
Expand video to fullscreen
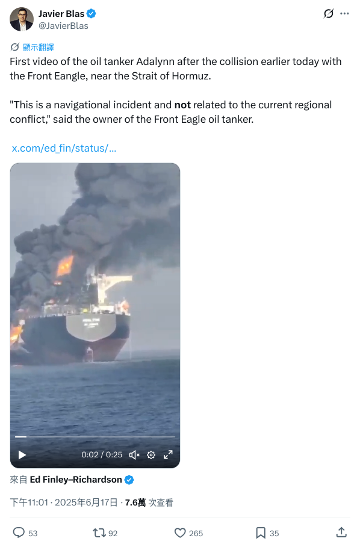click(x=168, y=455)
